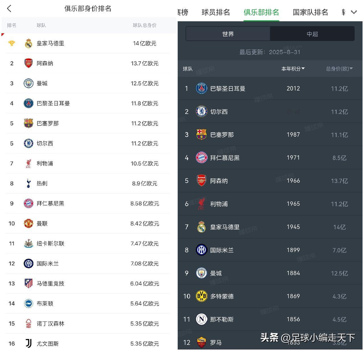
Task: Click the 4.3亿 value for 多特蒙德
Action: click(340, 296)
